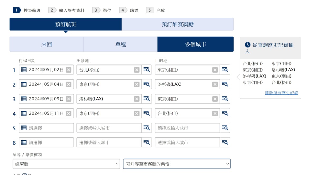Clear the 2024年05月02日 date in row 1
Image resolution: width=316 pixels, height=175 pixels.
click(x=68, y=70)
